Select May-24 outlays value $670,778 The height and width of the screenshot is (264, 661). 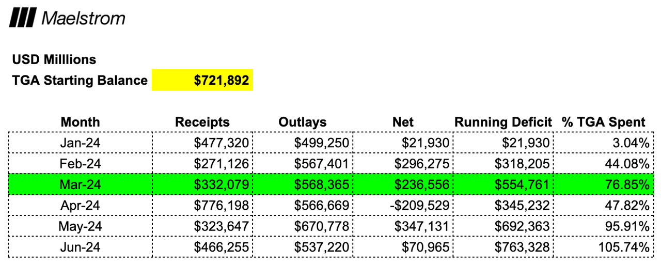(303, 226)
